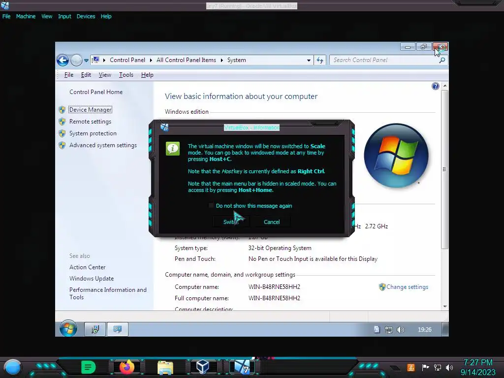Click the scrollbar up arrow in Control Panel
Viewport: 504px width, 378px height.
(x=445, y=86)
